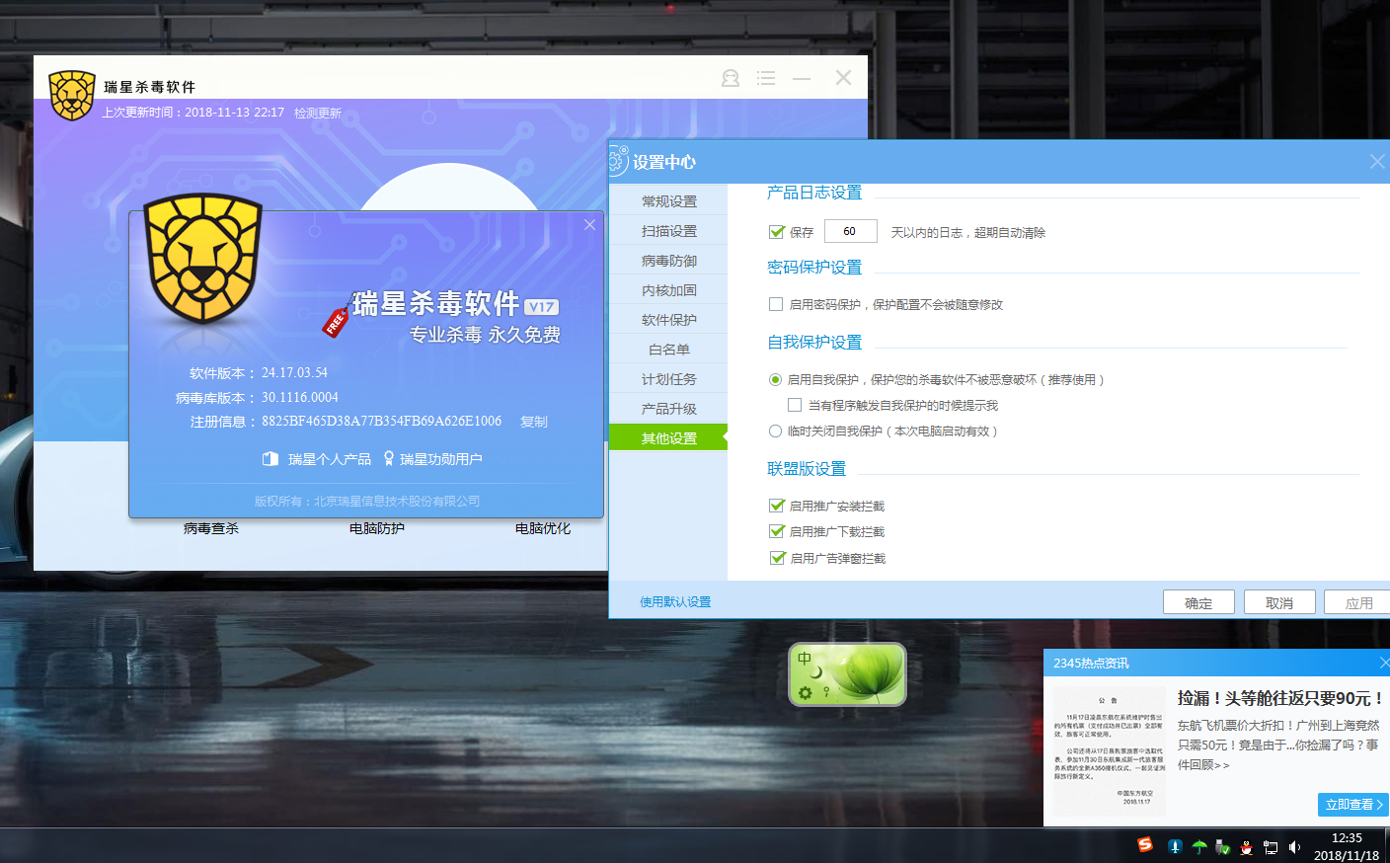This screenshot has width=1390, height=863.
Task: Open the 白名单 settings tab
Action: click(x=668, y=350)
